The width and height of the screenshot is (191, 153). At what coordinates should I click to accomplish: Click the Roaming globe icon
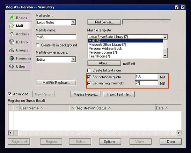[x=12, y=58]
